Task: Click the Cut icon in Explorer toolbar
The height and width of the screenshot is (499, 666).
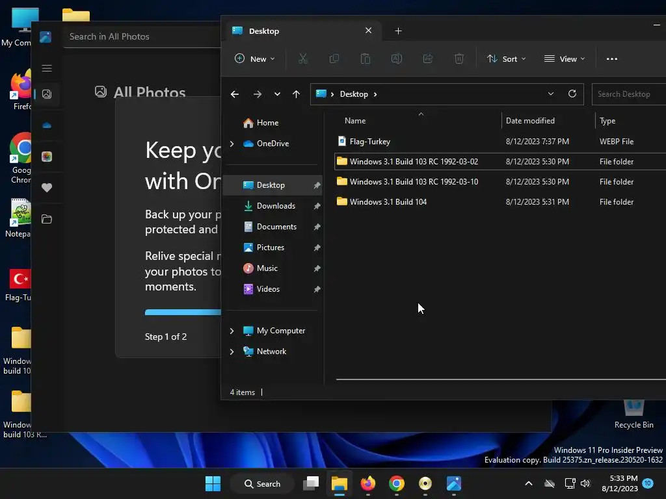Action: (x=302, y=58)
